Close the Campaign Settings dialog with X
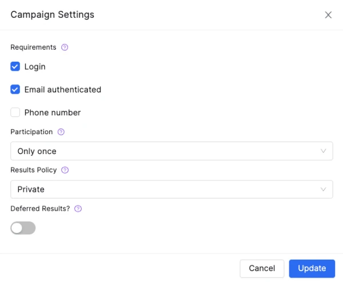This screenshot has height=282, width=343. coord(328,15)
